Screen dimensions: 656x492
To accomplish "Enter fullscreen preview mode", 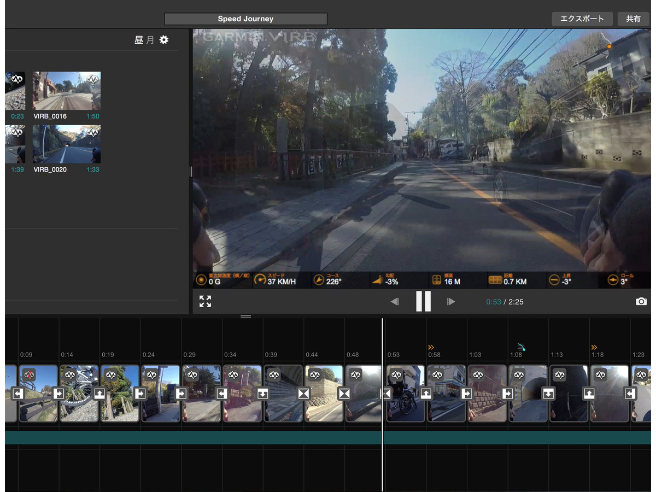I will click(205, 301).
